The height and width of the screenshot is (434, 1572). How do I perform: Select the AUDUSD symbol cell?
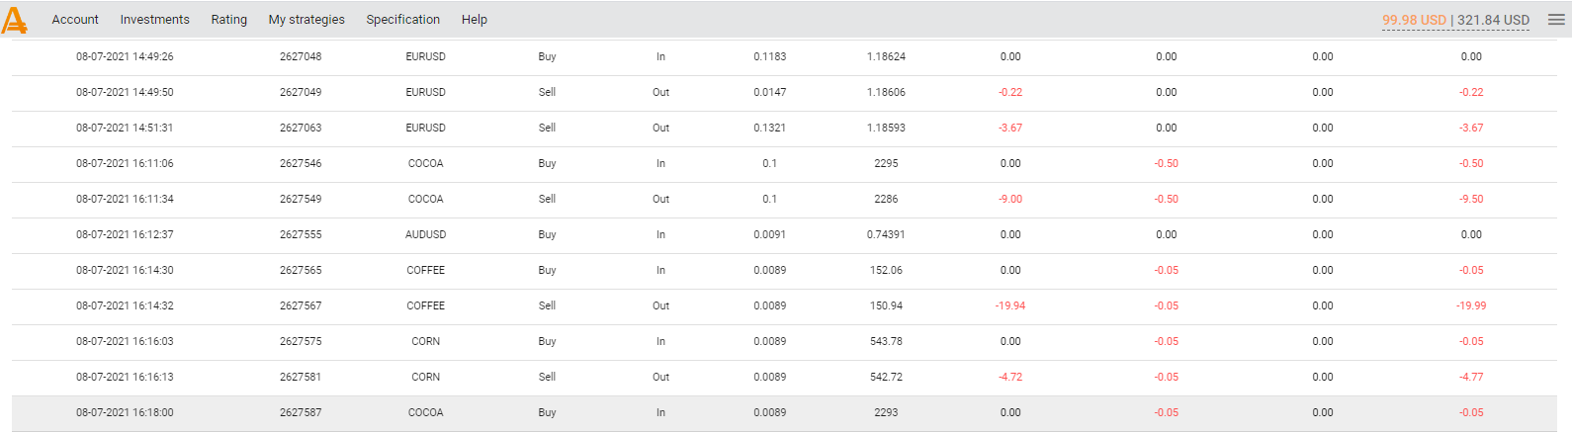[426, 235]
